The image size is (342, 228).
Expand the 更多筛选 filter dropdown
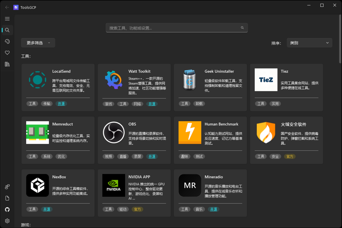coord(38,43)
